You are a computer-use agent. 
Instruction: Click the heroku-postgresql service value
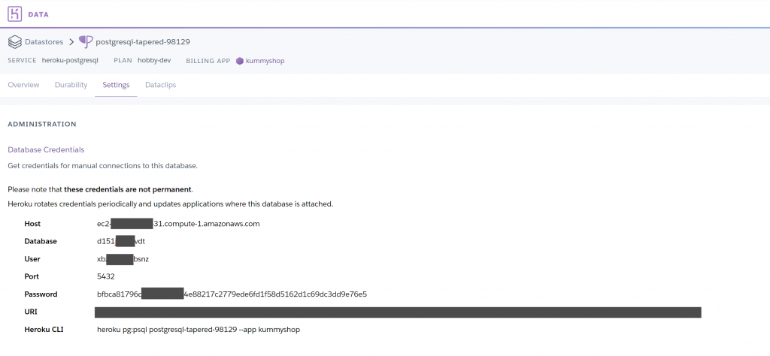point(70,60)
